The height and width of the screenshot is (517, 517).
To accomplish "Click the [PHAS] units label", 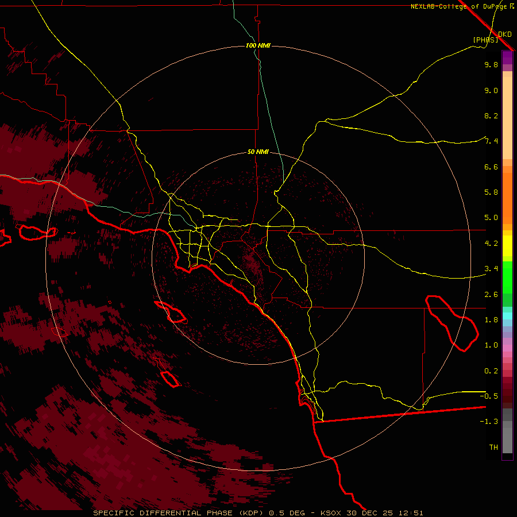I will click(485, 40).
